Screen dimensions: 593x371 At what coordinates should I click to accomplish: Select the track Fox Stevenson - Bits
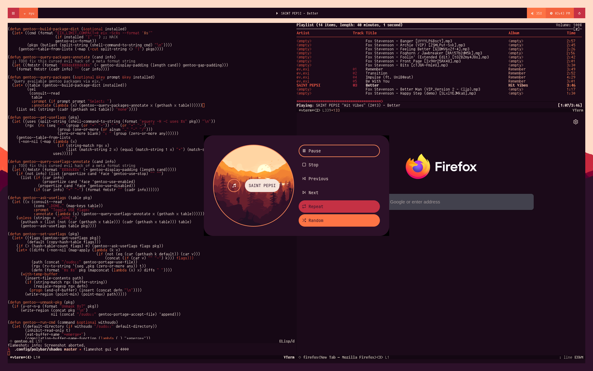pos(439,65)
